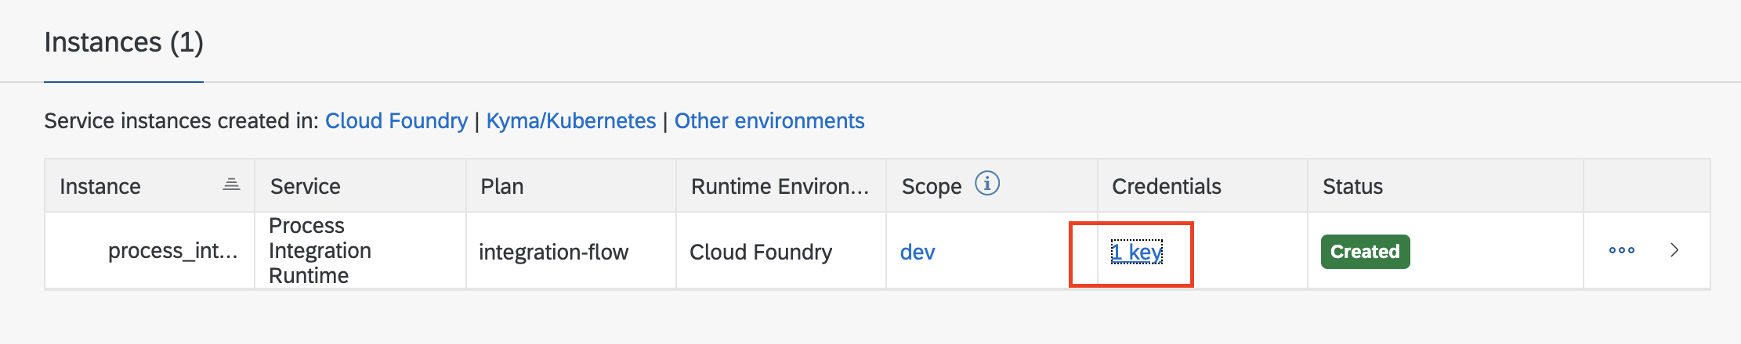Click the Created status badge
Screen dimensions: 1741x344
1365,252
